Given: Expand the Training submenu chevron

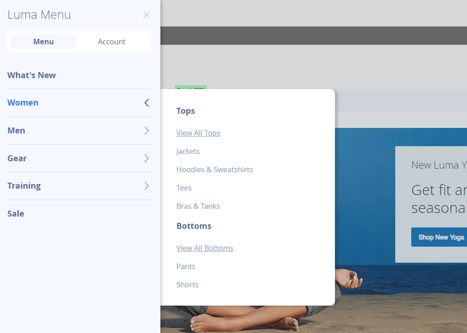Looking at the screenshot, I should click(147, 186).
